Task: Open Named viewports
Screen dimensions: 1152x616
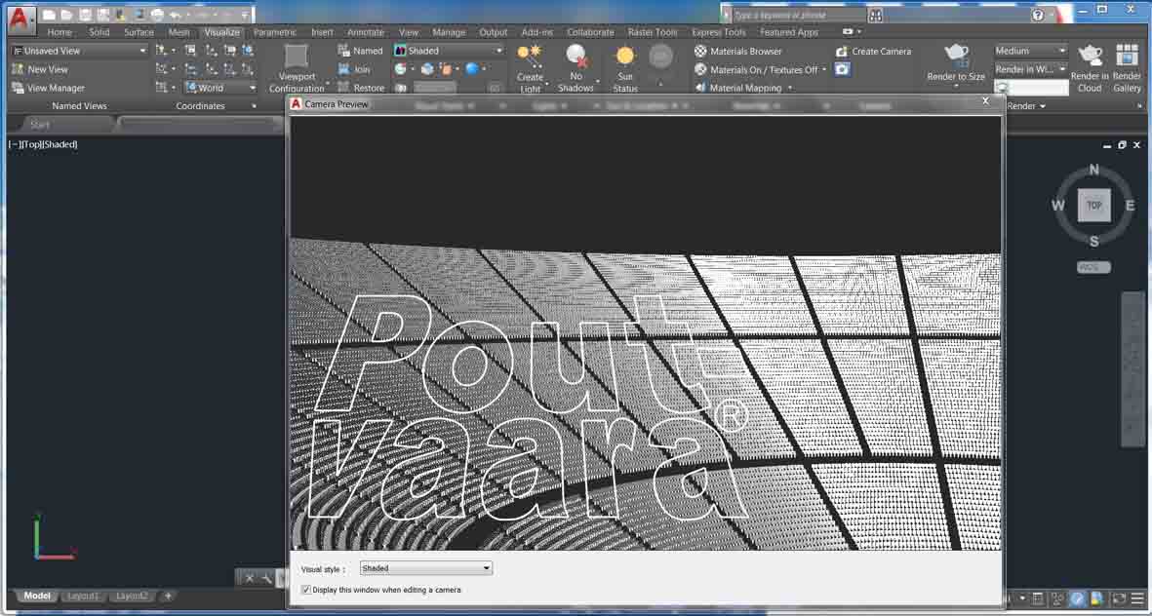Action: click(360, 51)
